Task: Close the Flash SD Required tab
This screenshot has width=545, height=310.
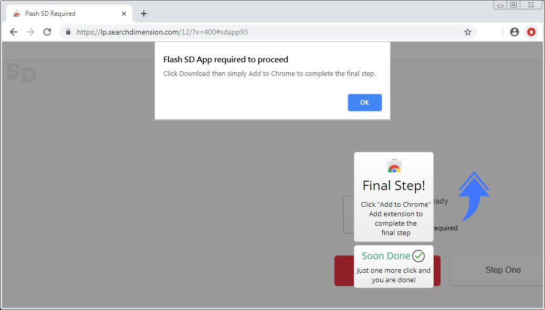Action: pyautogui.click(x=124, y=14)
